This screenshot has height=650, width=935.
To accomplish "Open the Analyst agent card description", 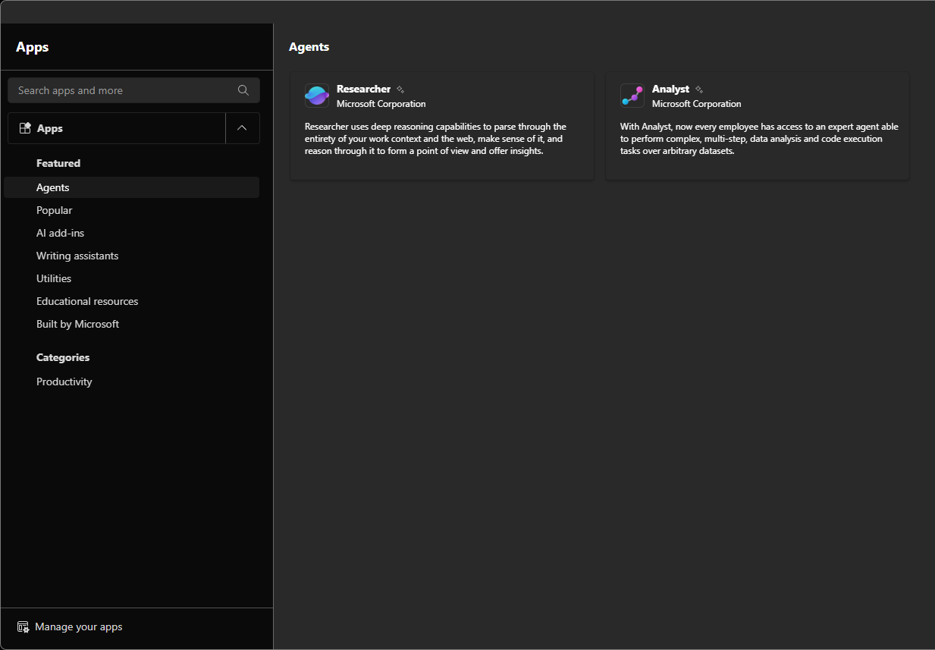I will click(x=757, y=139).
